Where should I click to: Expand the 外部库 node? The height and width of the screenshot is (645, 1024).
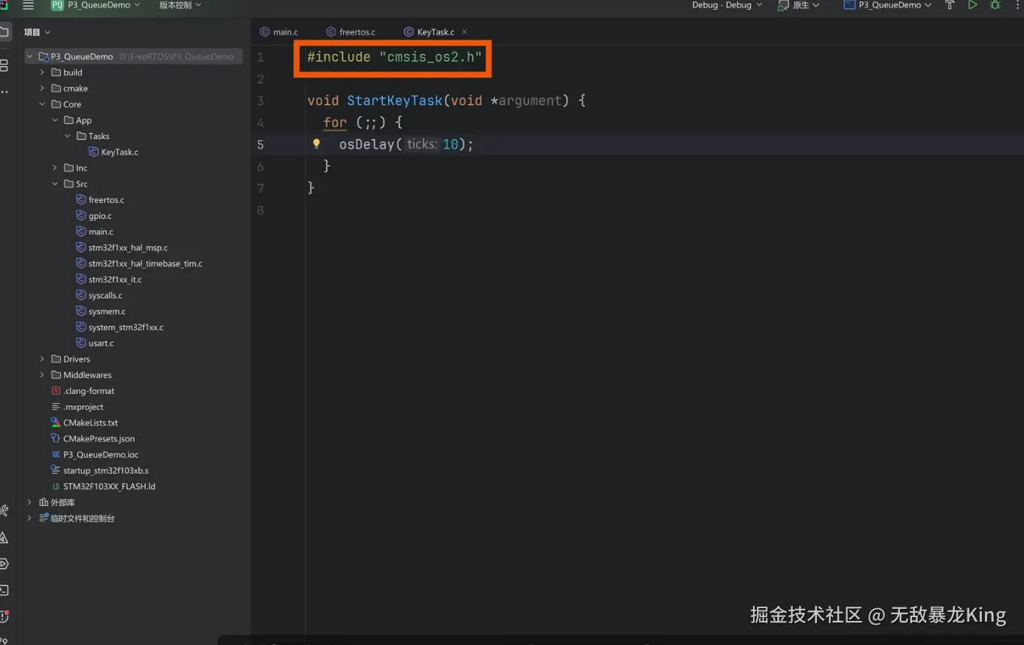pos(29,502)
